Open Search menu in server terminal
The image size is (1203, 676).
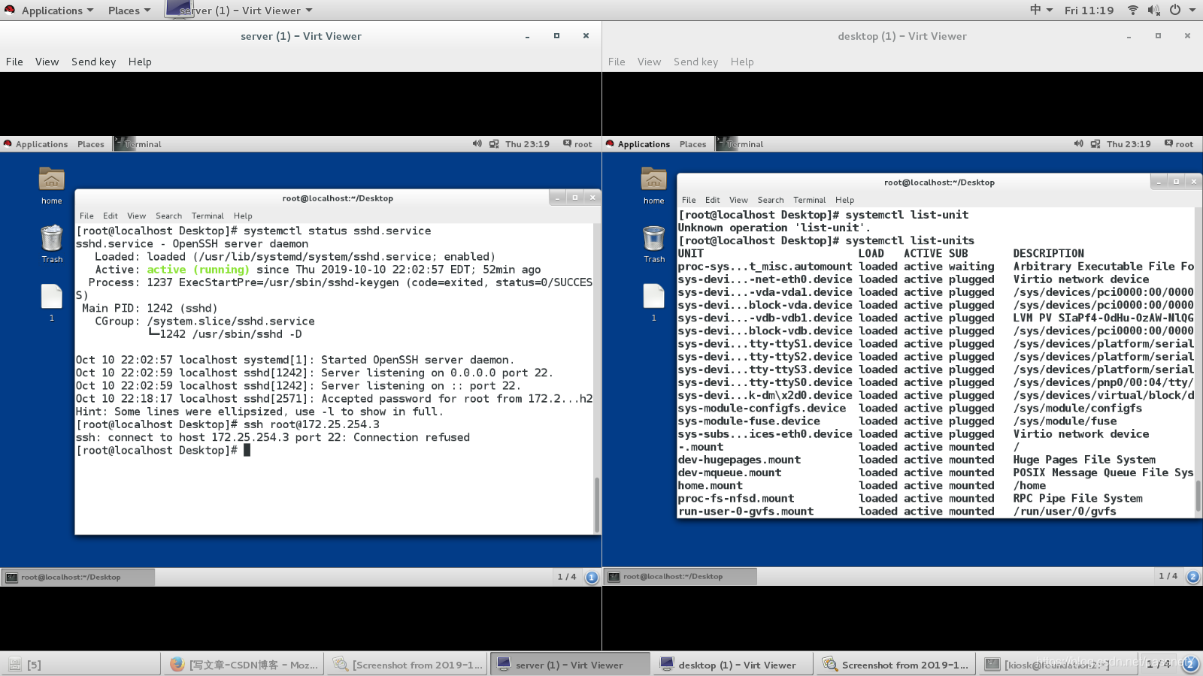coord(168,216)
